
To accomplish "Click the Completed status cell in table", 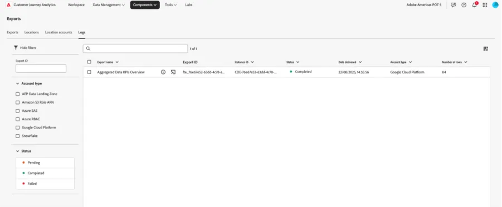I will point(301,72).
